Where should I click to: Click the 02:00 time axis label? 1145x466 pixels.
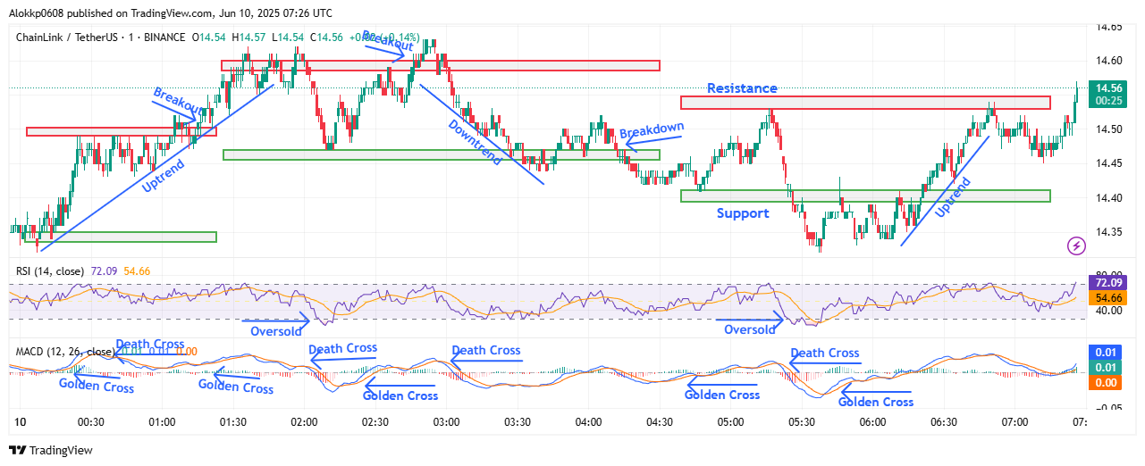tap(304, 422)
